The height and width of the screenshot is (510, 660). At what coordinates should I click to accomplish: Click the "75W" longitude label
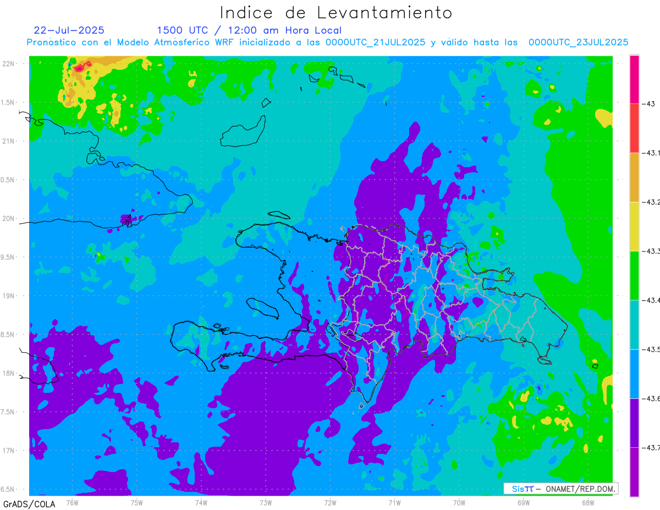point(136,502)
